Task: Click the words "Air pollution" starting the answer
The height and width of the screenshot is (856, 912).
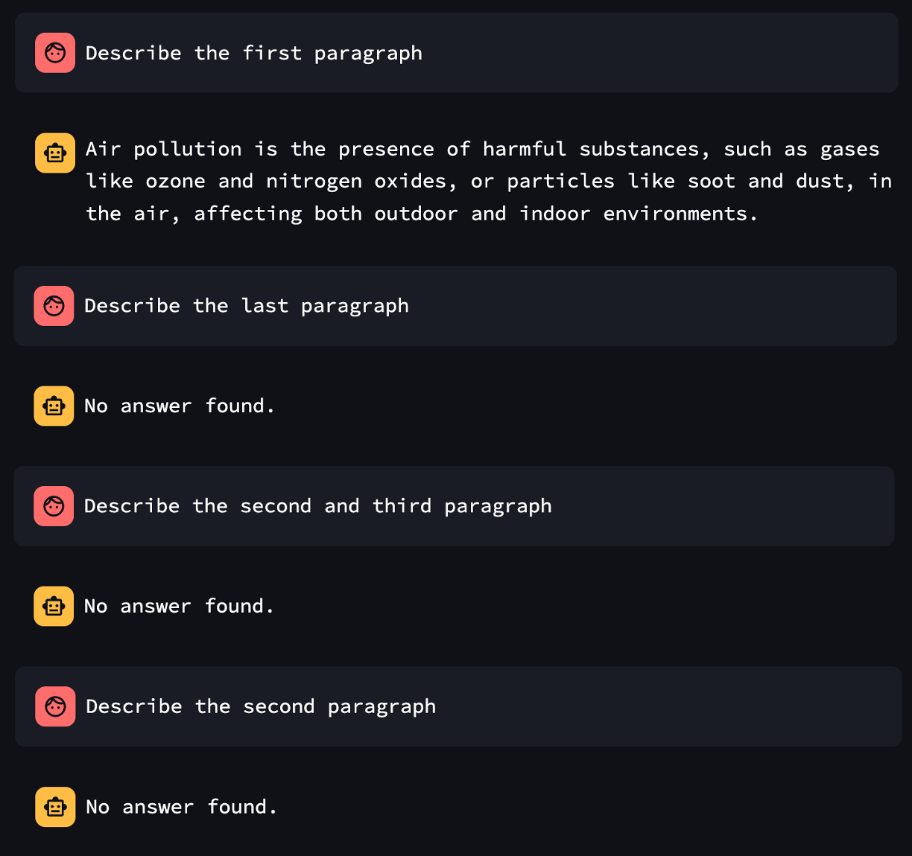Action: click(163, 150)
